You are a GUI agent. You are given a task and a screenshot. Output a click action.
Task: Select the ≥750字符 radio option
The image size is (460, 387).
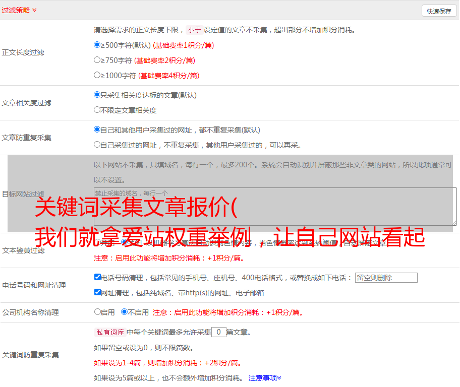pos(97,60)
